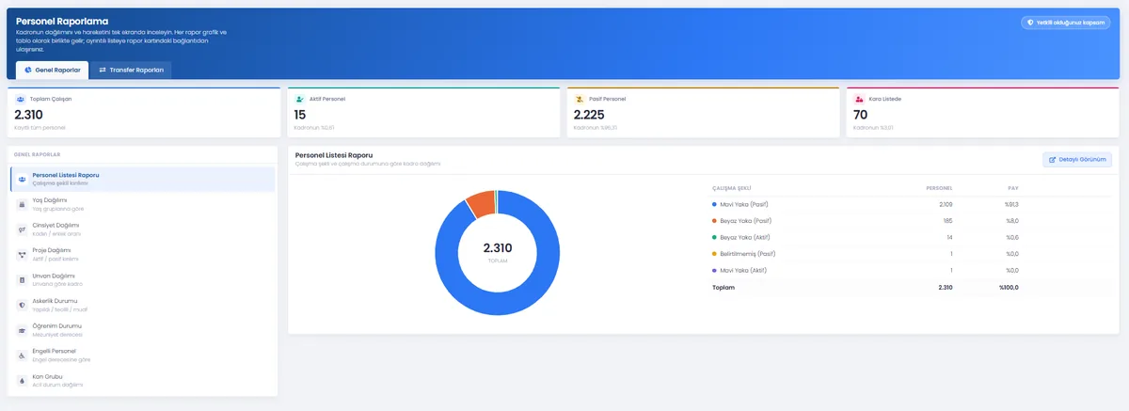
Task: Switch to the Transfer Raporları tab
Action: click(132, 70)
